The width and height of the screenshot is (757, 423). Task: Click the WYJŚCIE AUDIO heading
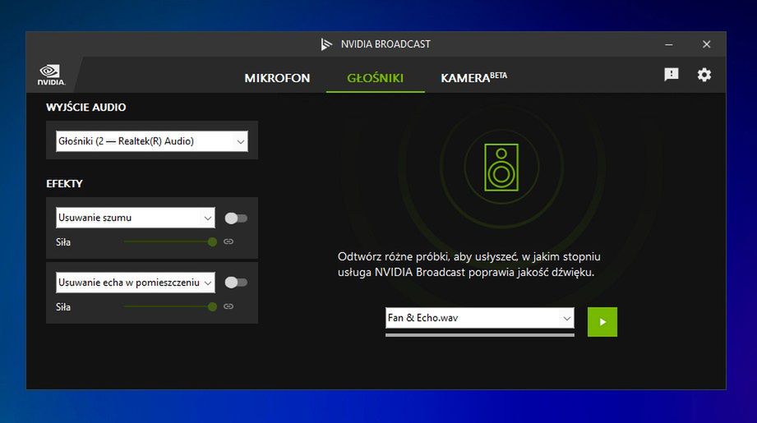tap(86, 107)
